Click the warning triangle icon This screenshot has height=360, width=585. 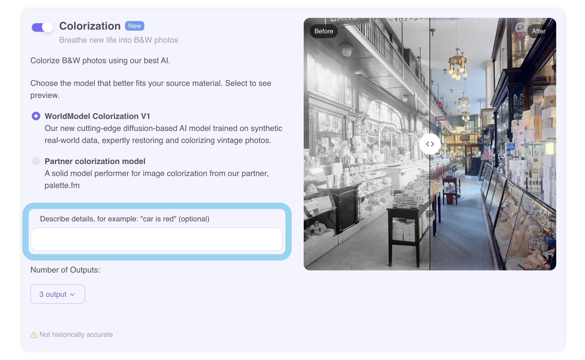[34, 335]
